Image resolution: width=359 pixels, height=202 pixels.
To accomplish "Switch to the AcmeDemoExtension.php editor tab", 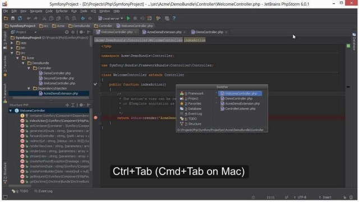I will [164, 32].
